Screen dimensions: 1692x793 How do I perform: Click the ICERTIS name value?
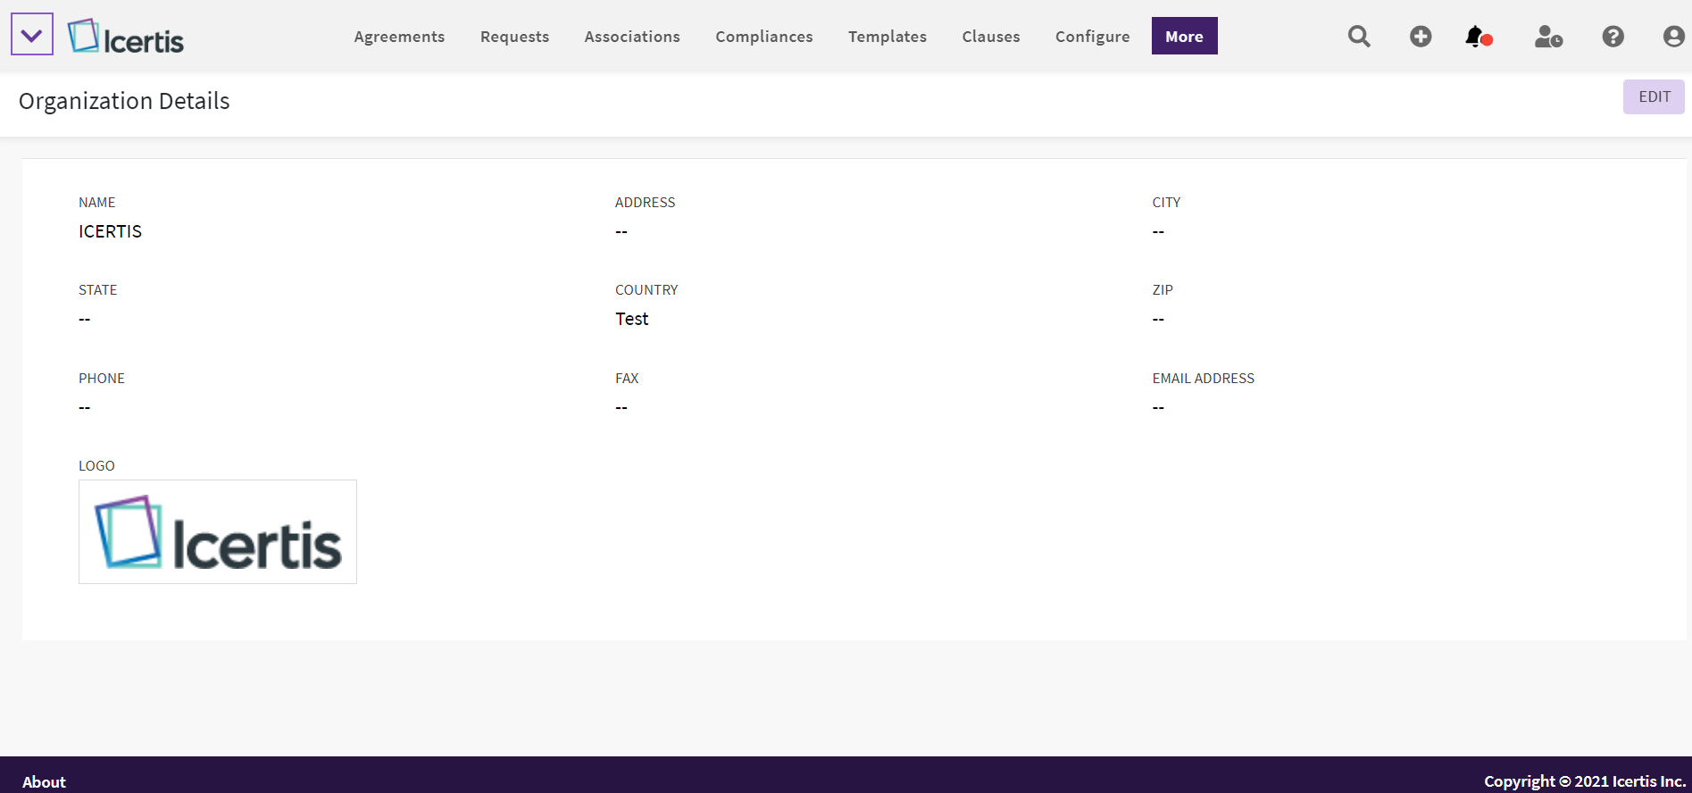click(110, 231)
